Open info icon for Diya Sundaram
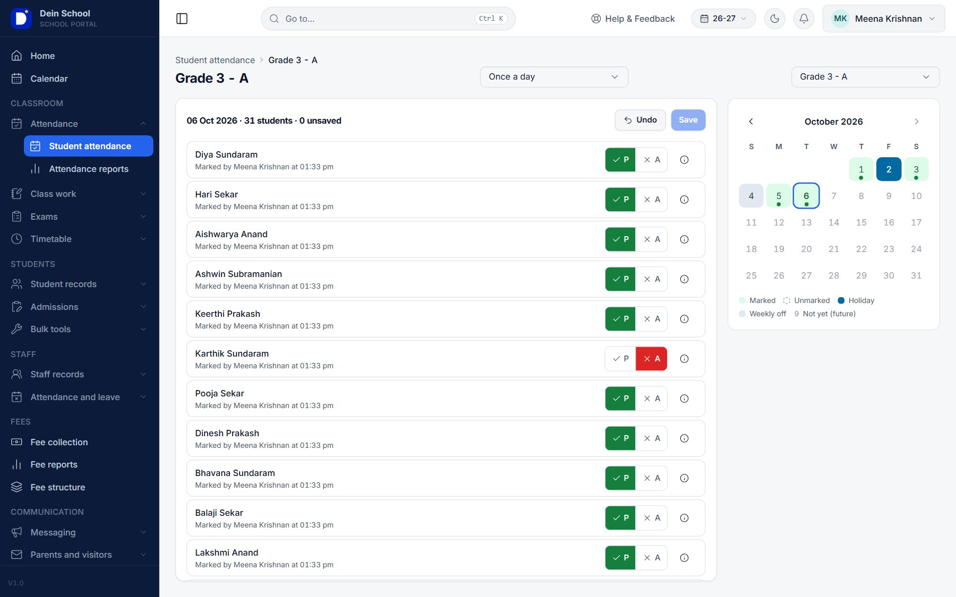The height and width of the screenshot is (597, 956). click(685, 160)
